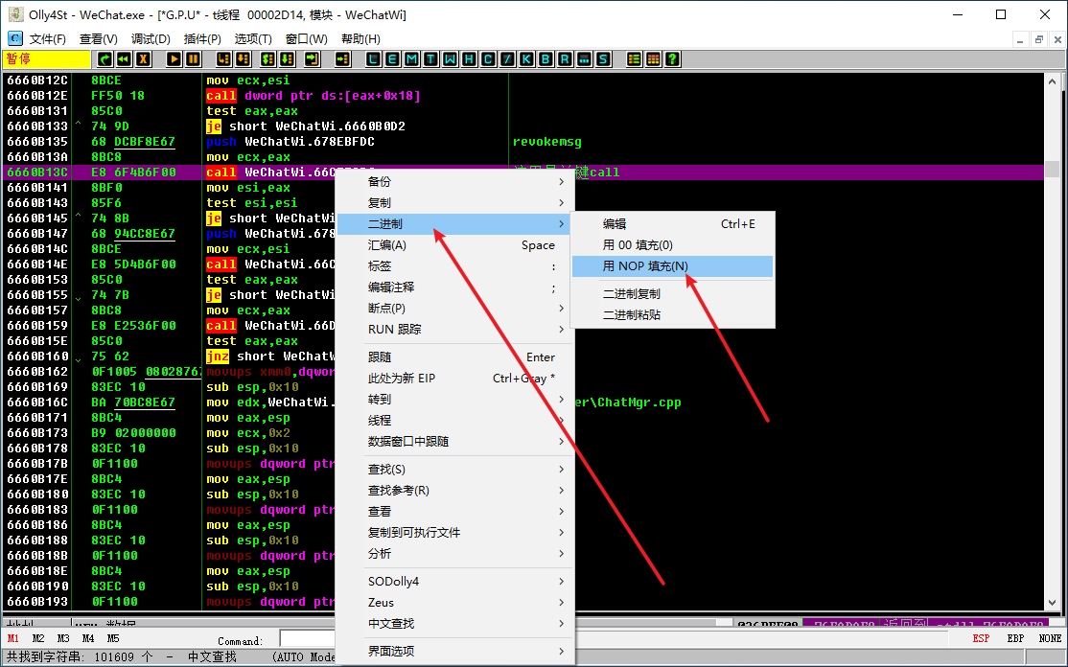Choose 跟随 from the context menu
This screenshot has width=1068, height=667.
coord(455,357)
